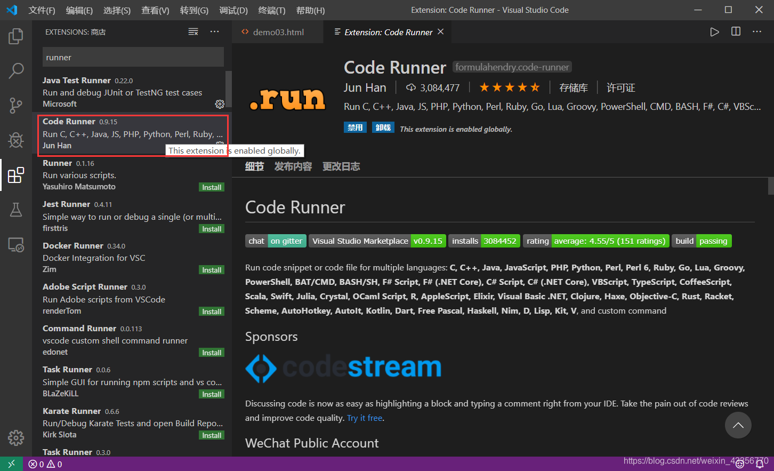The image size is (774, 471).
Task: Select the 更改日志 changelog tab
Action: click(x=341, y=166)
